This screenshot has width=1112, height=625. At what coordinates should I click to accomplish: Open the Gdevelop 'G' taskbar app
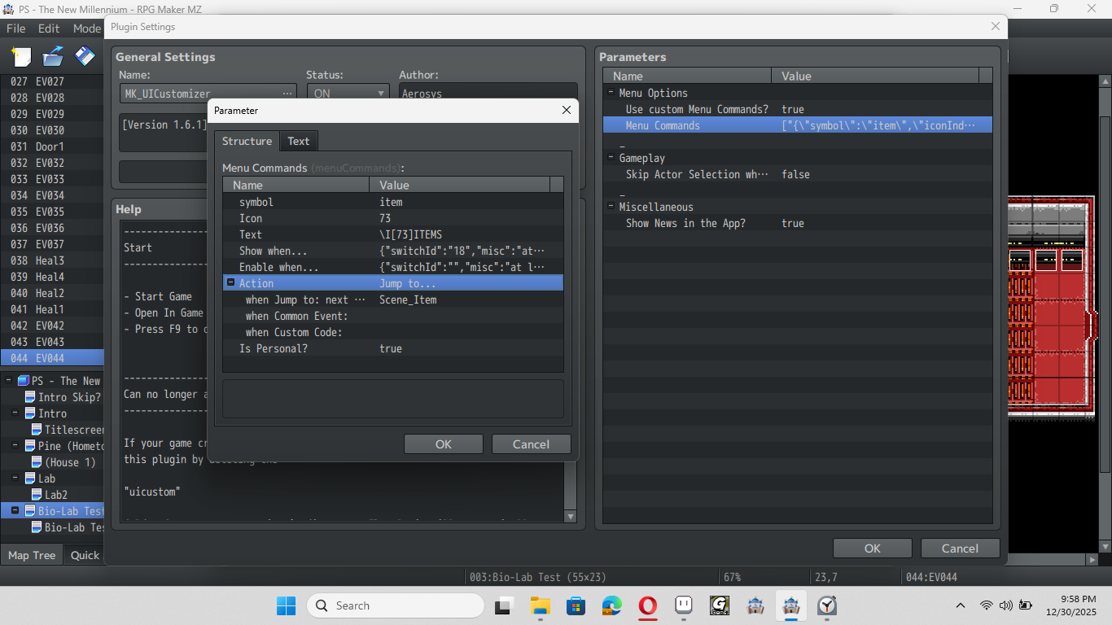tap(719, 605)
